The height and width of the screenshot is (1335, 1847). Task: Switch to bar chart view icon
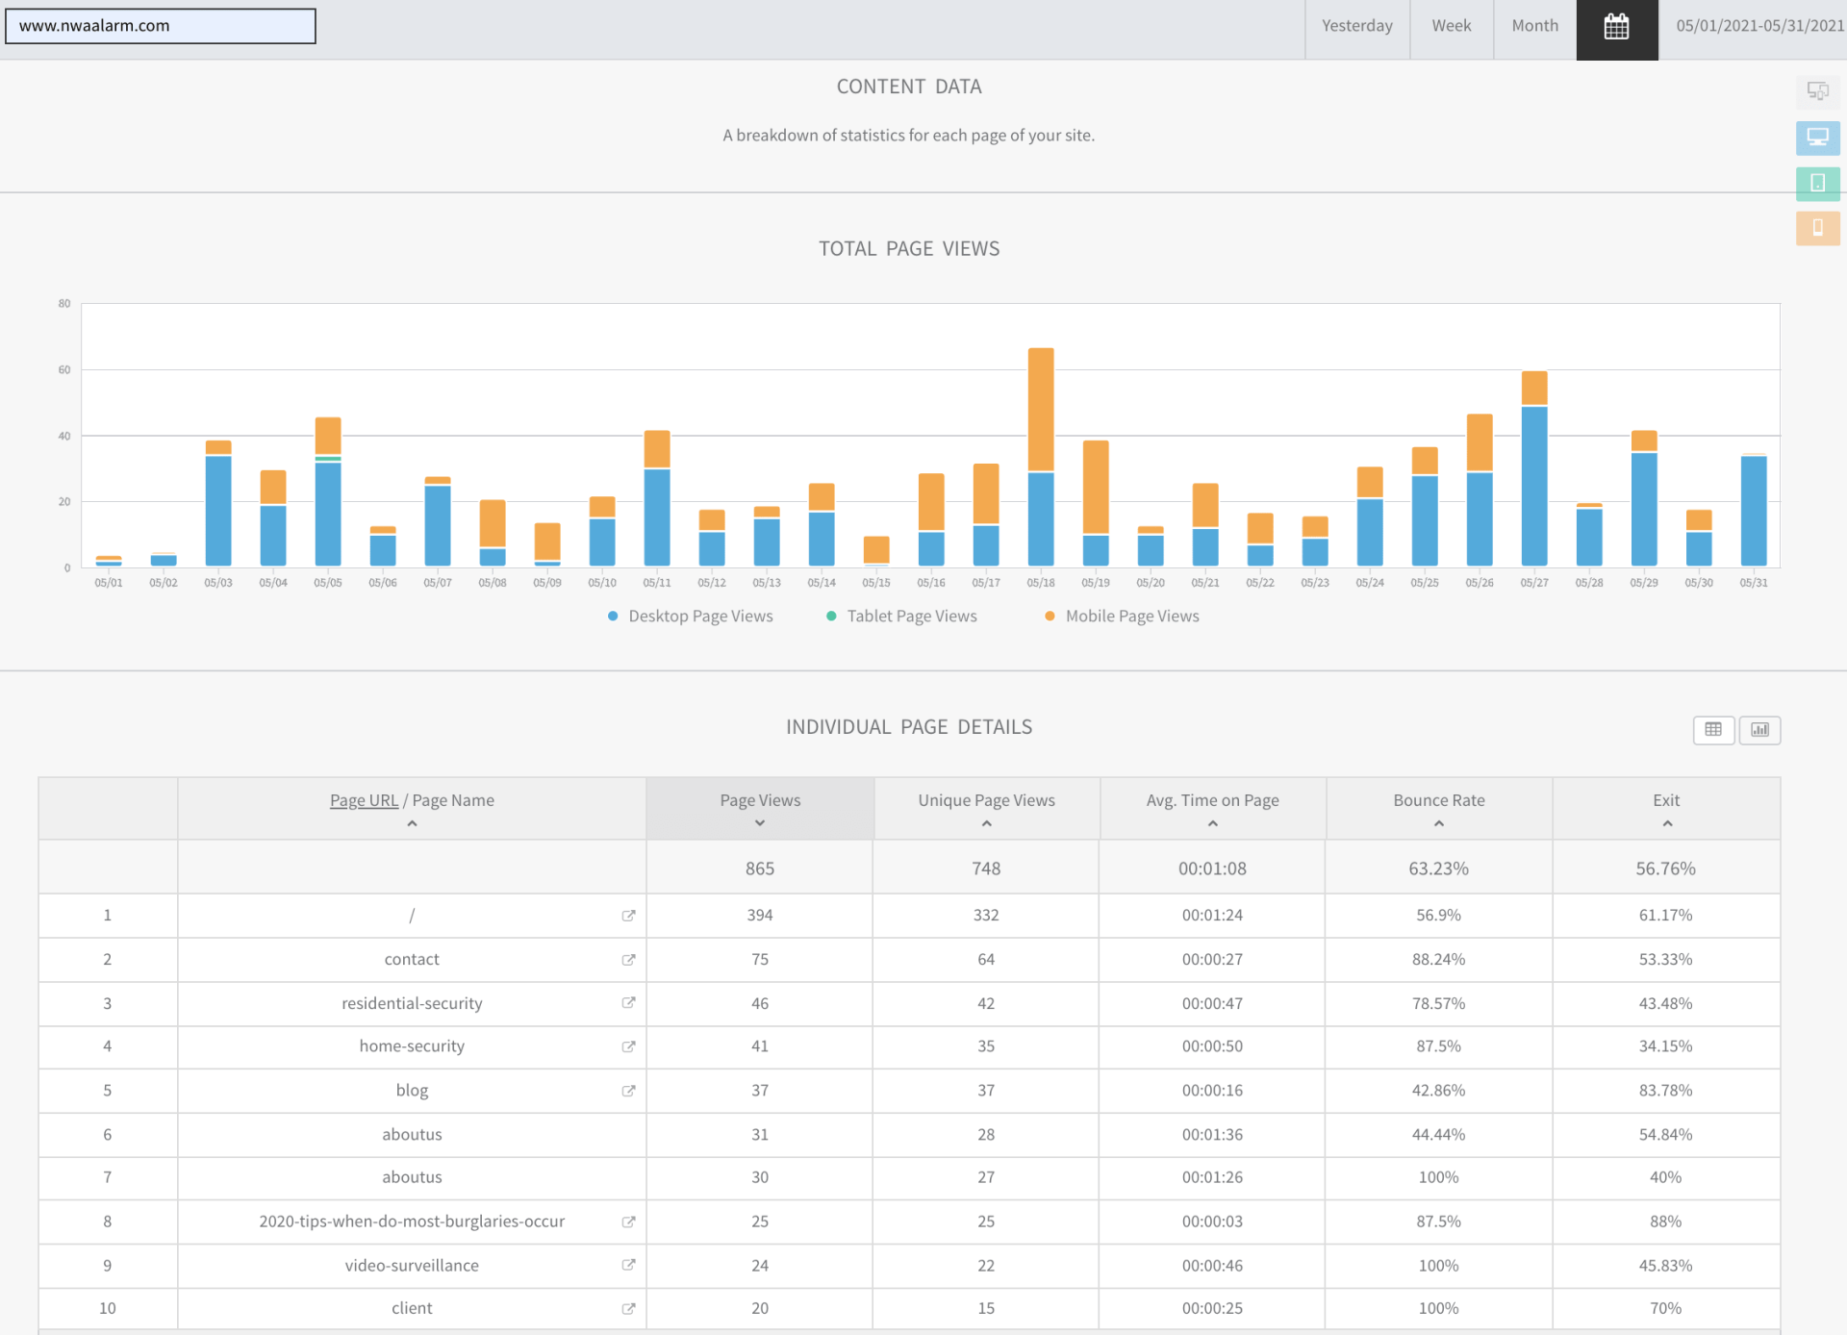point(1759,730)
